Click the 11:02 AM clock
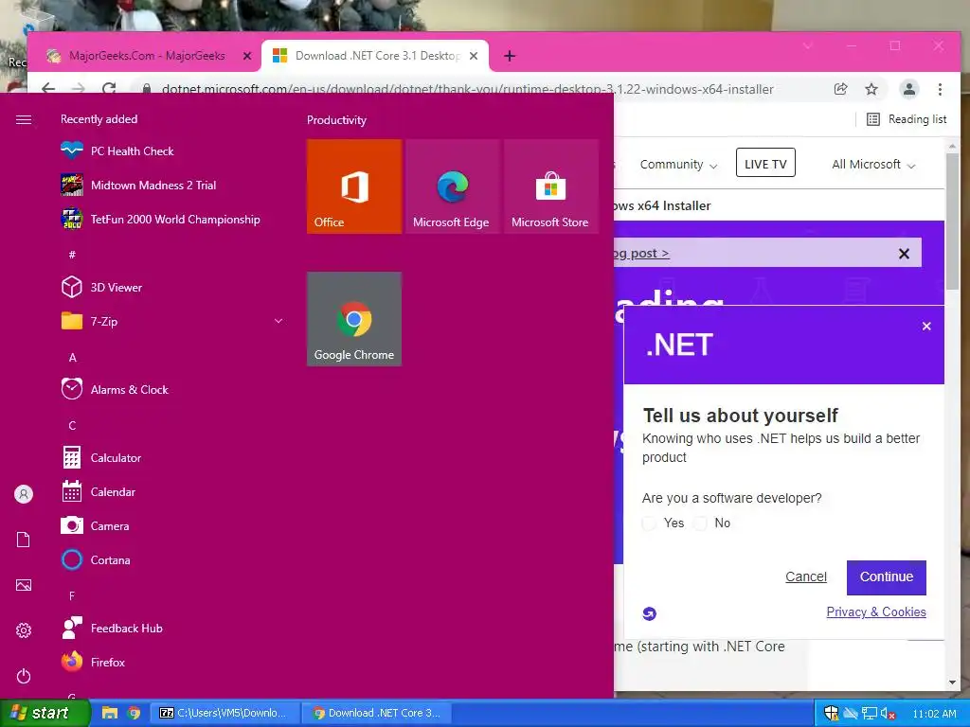The image size is (970, 727). click(x=934, y=714)
